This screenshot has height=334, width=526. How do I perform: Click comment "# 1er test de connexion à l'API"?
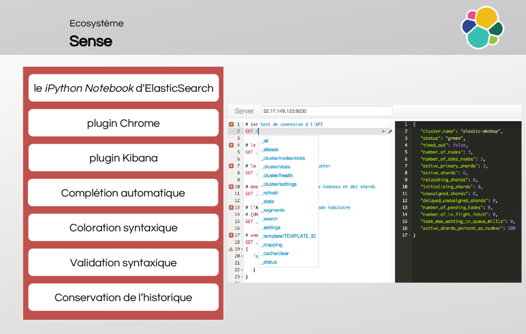click(284, 124)
